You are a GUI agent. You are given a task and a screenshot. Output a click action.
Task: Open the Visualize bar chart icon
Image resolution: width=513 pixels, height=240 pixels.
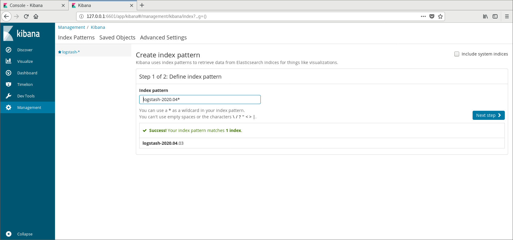pyautogui.click(x=9, y=61)
